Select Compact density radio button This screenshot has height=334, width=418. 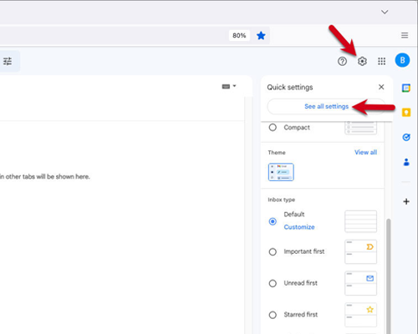click(273, 128)
